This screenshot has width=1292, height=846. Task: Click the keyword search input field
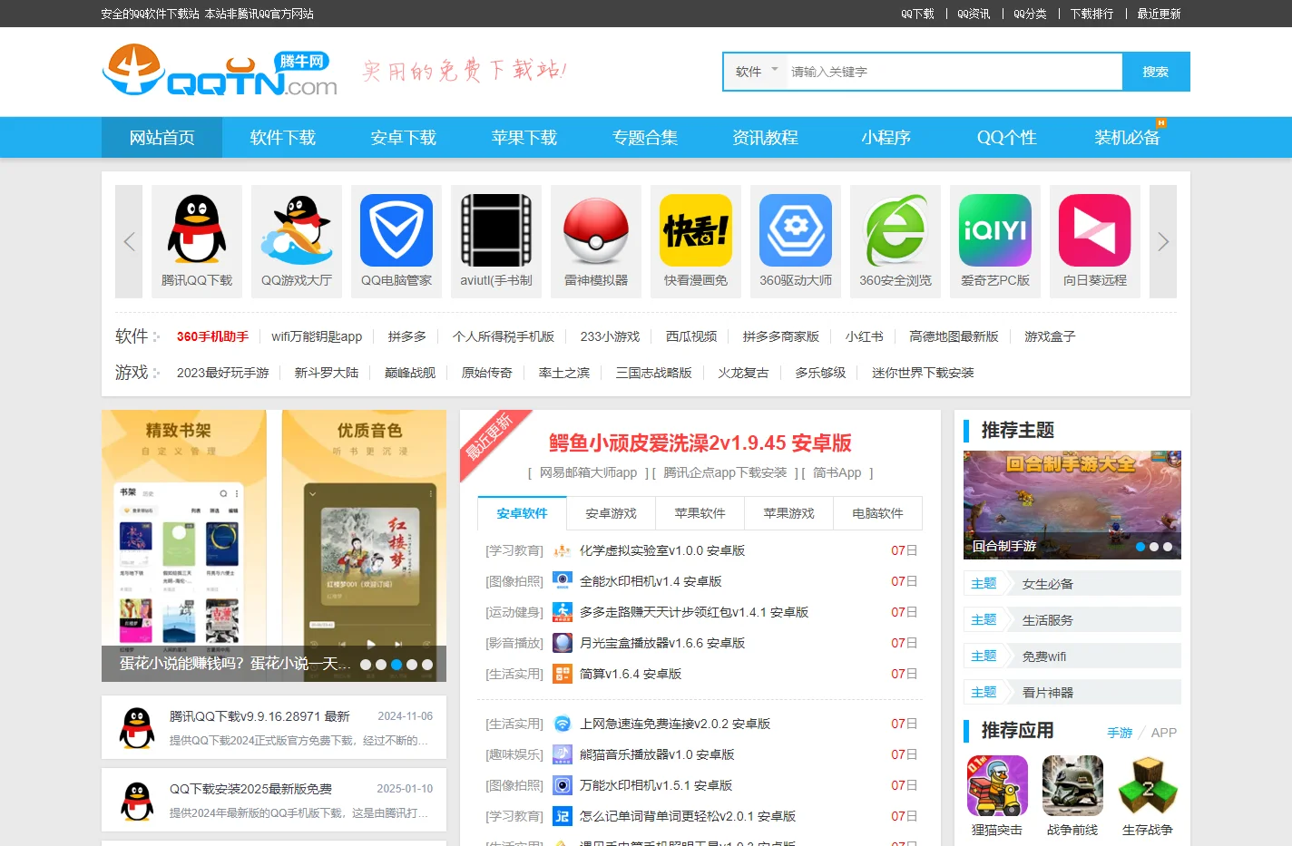954,72
